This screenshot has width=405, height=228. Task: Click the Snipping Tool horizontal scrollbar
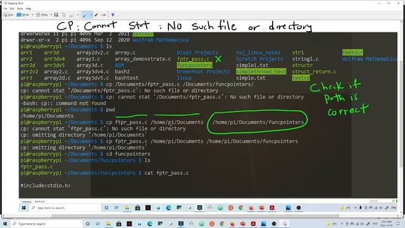(196, 216)
